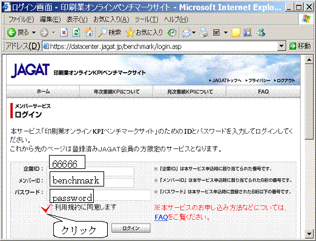Screen dimensions: 316x241
Task: Click the vertical scrollbar up arrow
Action: [x=309, y=59]
